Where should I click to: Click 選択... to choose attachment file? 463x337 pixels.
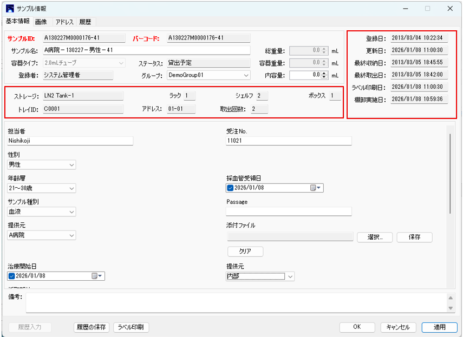tap(374, 237)
